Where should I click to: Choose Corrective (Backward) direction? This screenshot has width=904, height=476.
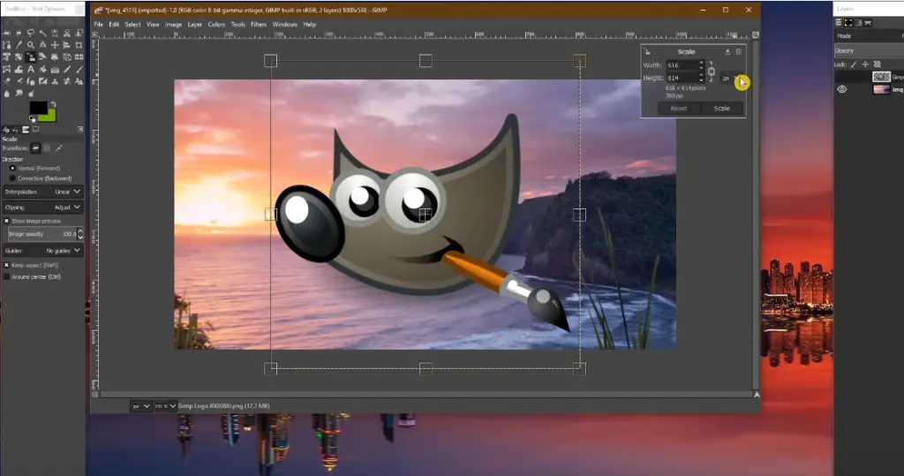pos(41,178)
